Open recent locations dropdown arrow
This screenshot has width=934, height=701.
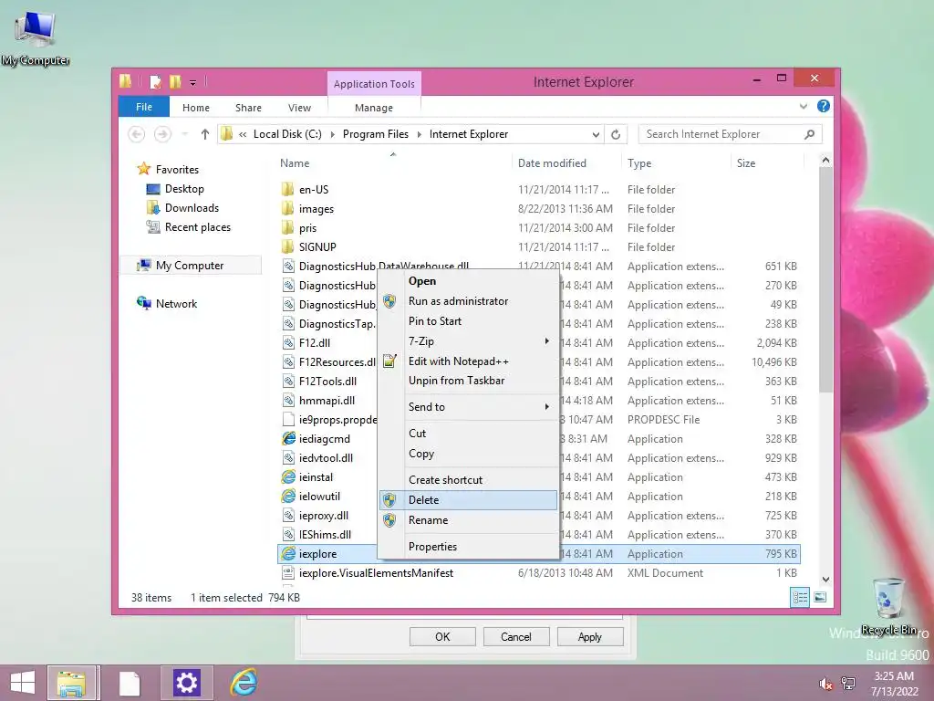click(185, 134)
